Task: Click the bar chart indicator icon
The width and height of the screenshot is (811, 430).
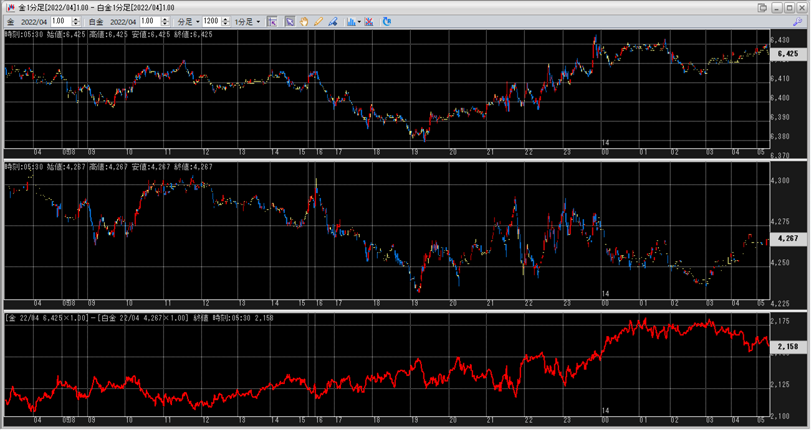Action: pyautogui.click(x=351, y=22)
